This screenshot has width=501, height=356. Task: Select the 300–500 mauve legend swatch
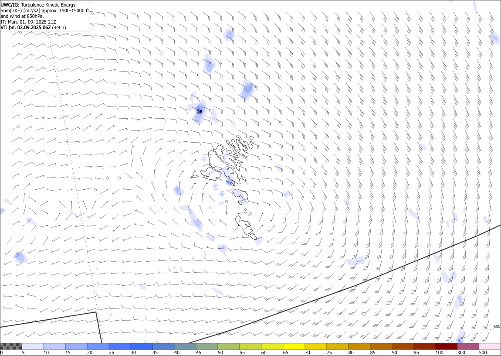point(468,346)
